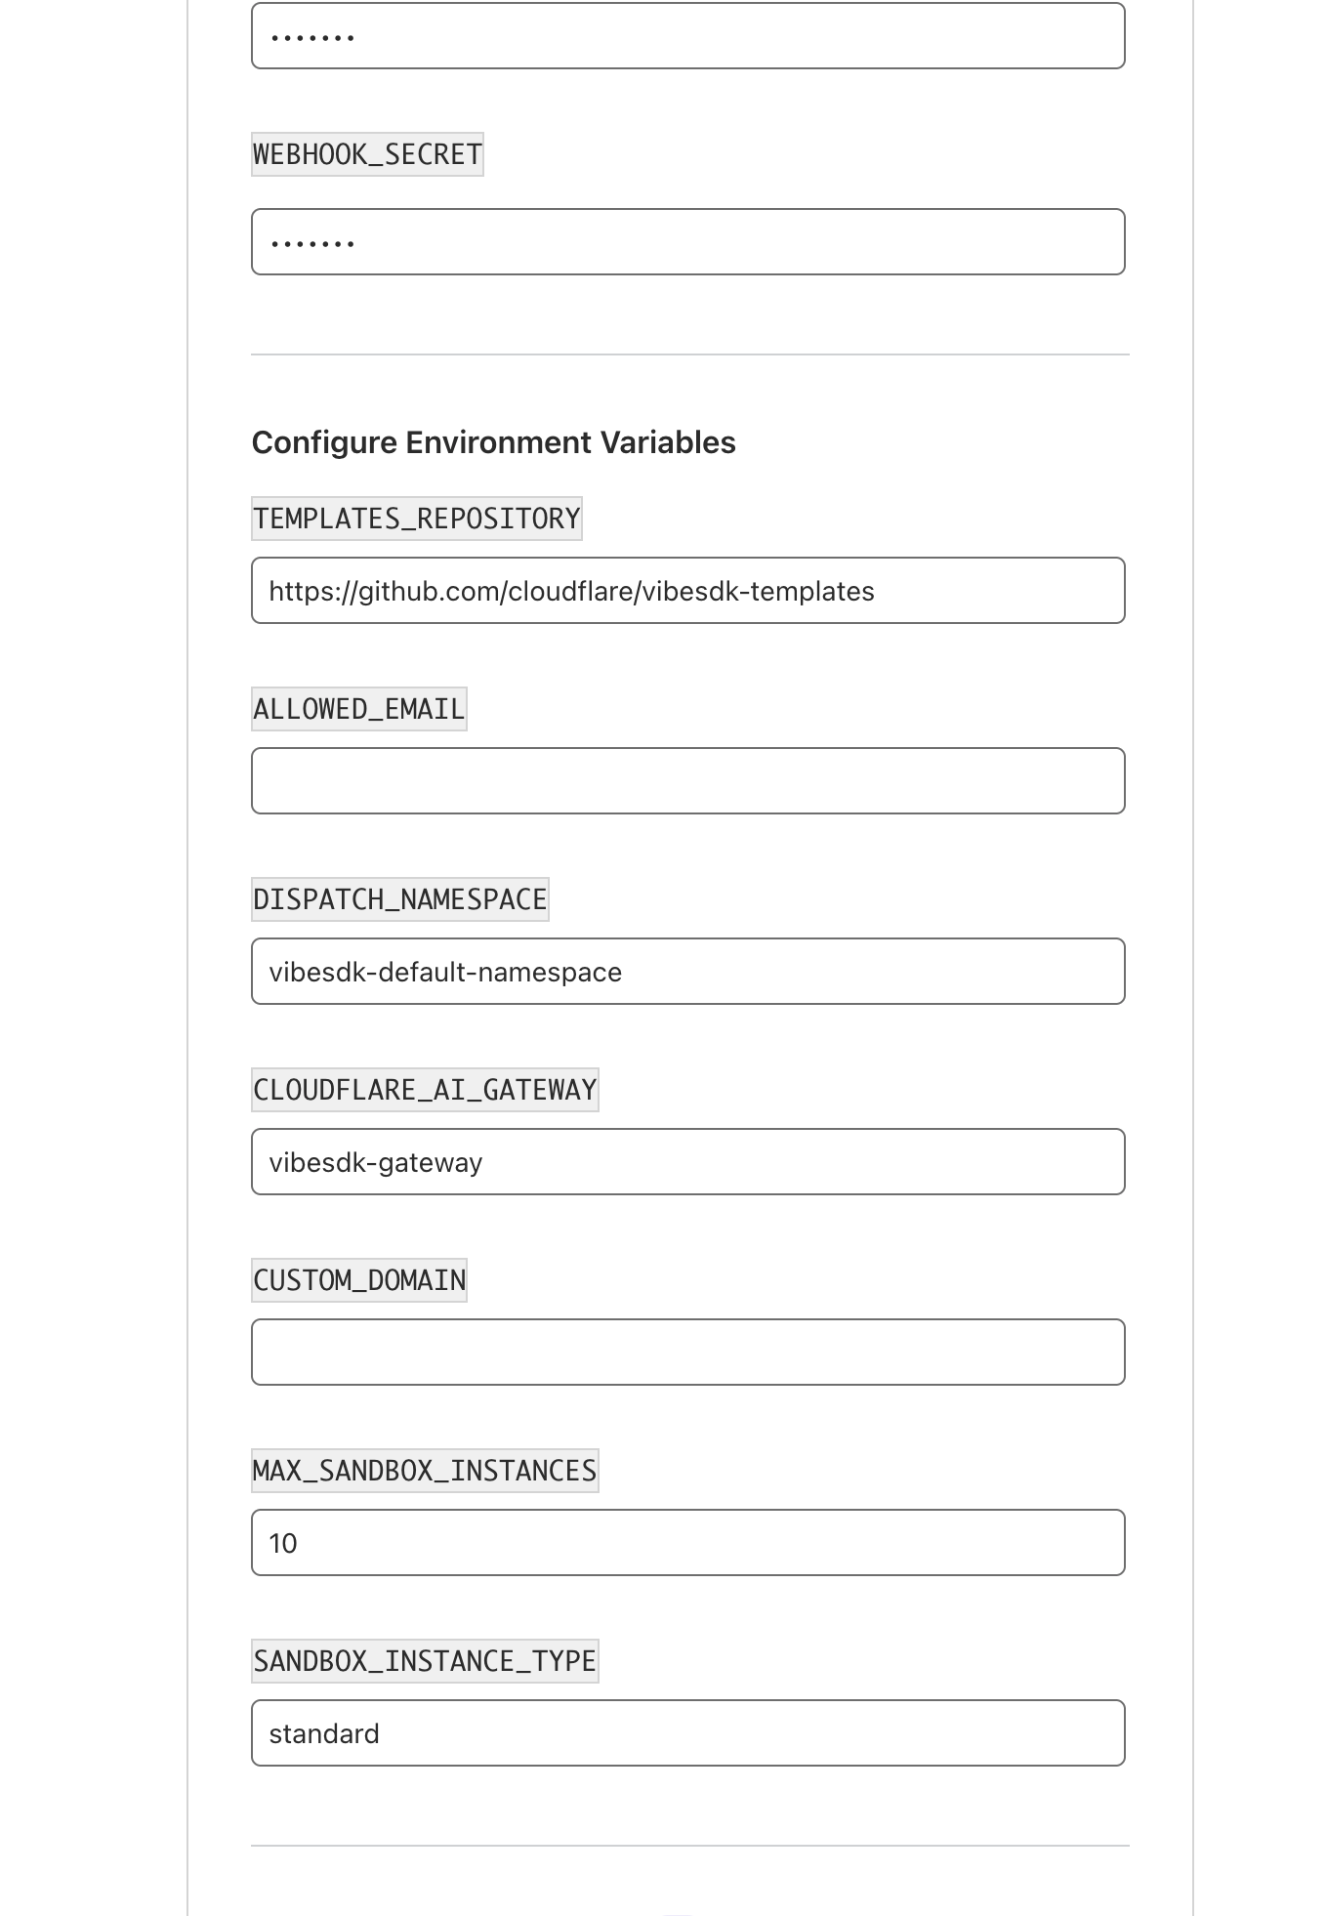
Task: Click the ALLOWED_EMAIL label text
Action: point(358,709)
